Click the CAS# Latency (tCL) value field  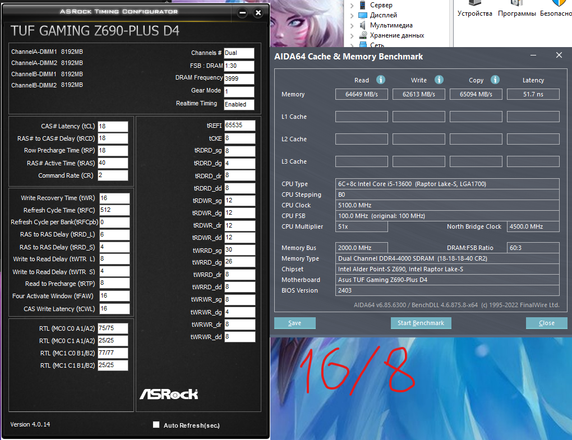113,126
